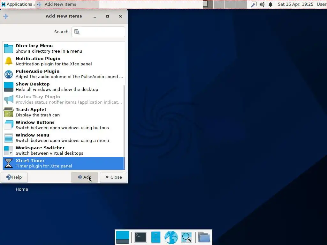Click Add New Items taskbar button
This screenshot has height=245, width=327.
coord(67,4)
